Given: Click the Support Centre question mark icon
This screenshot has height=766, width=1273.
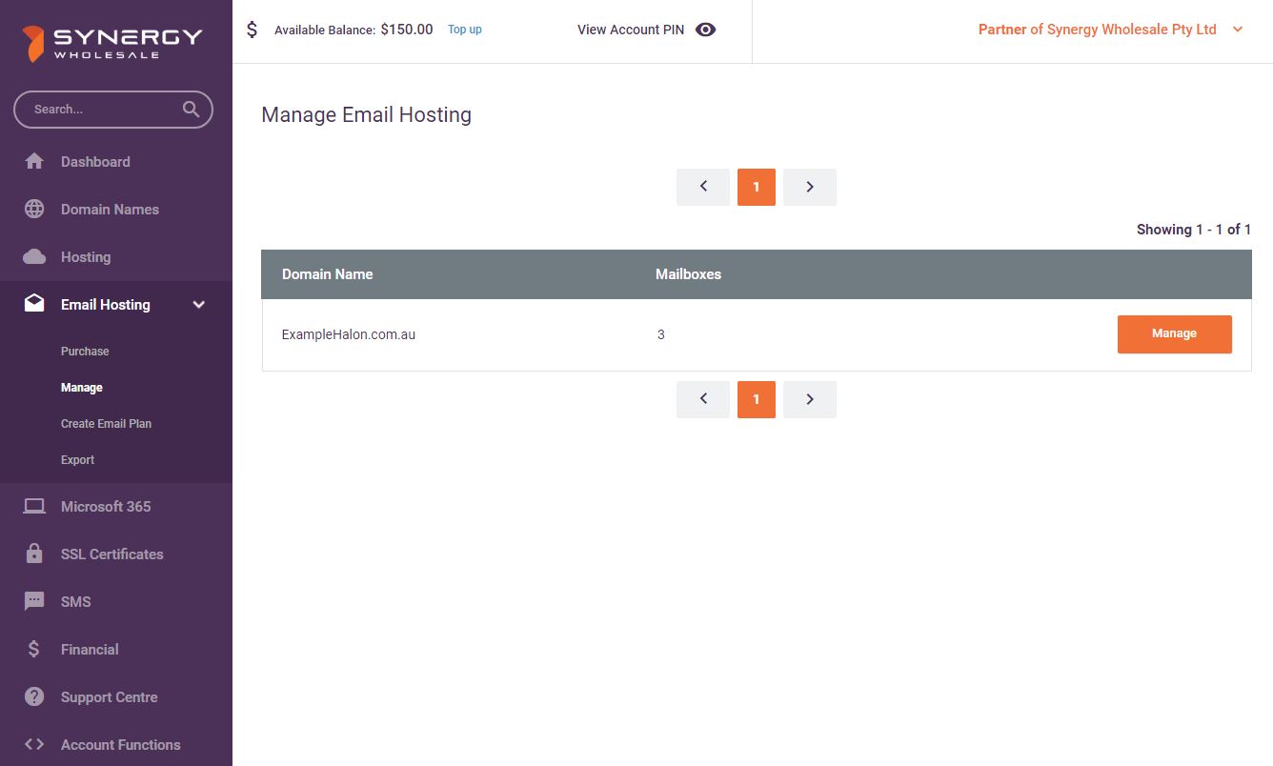Looking at the screenshot, I should 34,697.
